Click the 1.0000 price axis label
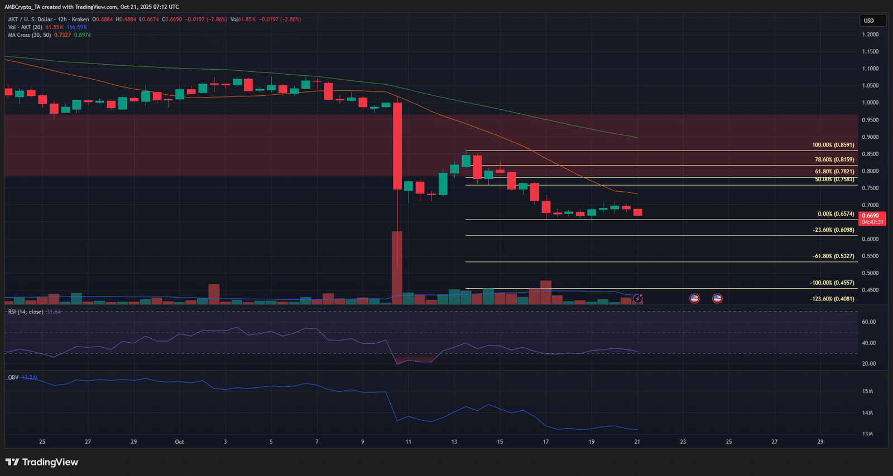 [870, 103]
